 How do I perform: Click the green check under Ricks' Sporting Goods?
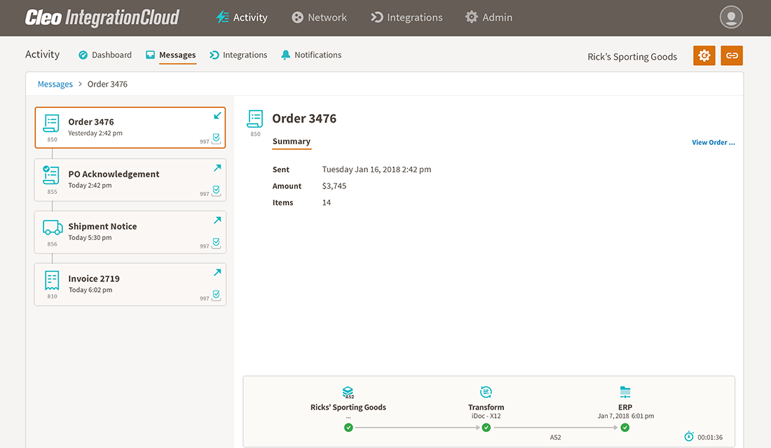(x=348, y=428)
